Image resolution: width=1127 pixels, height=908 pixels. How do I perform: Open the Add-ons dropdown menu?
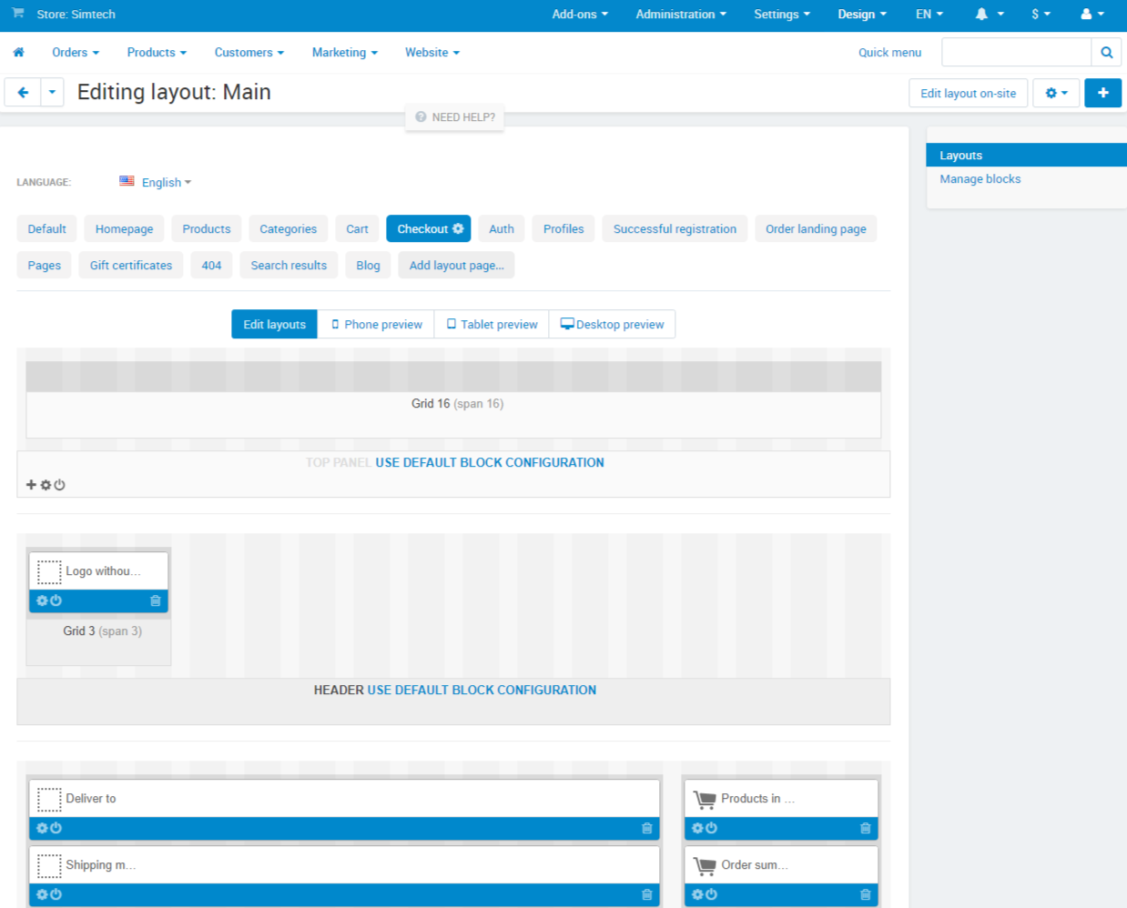pyautogui.click(x=580, y=14)
